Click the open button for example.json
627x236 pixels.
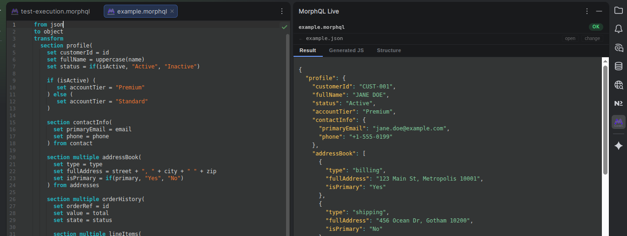pos(570,39)
